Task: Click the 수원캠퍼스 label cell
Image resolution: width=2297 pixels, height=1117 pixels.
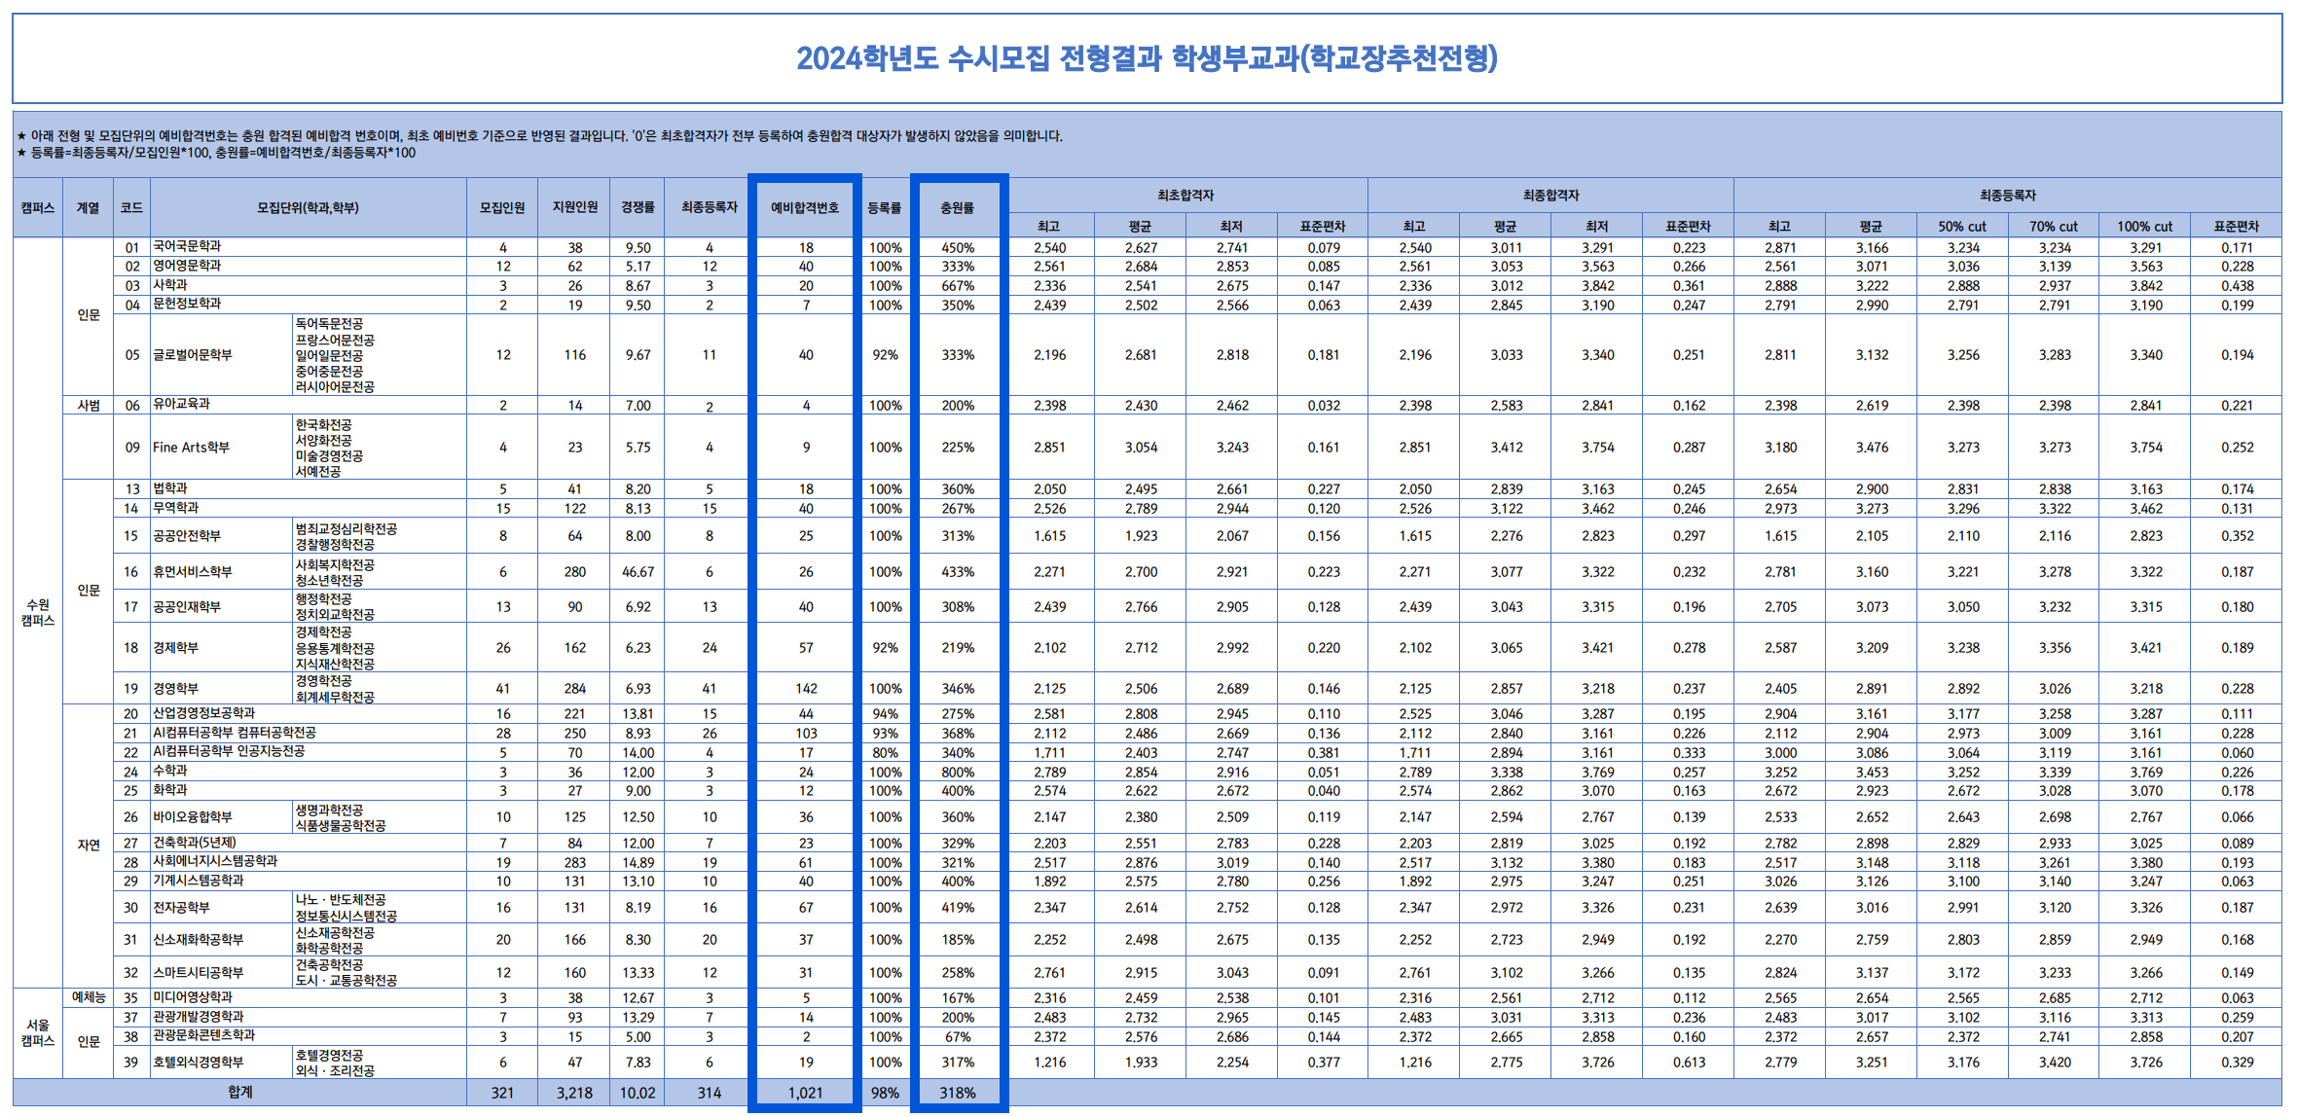Action: [37, 608]
